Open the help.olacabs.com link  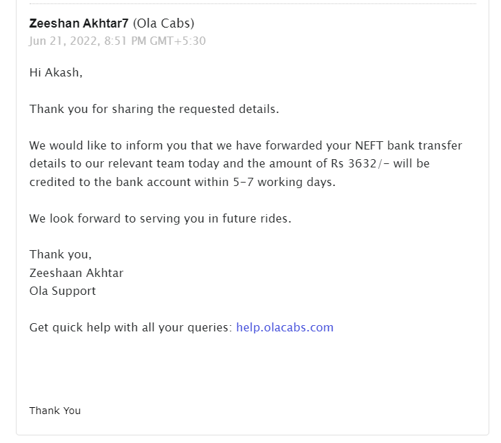tap(285, 327)
